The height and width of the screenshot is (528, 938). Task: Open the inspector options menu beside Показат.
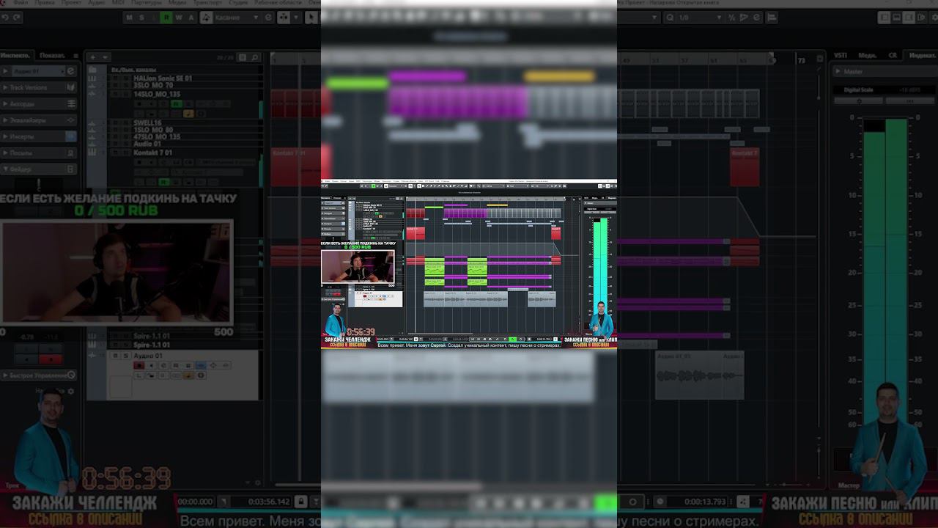76,55
